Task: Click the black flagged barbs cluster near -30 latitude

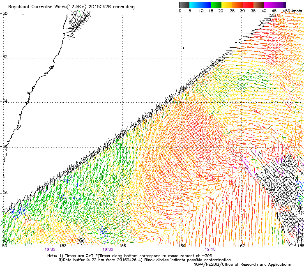Action: point(78,24)
